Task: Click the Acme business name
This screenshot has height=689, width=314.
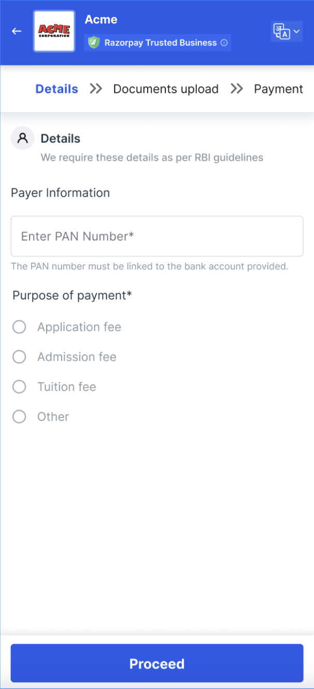Action: [101, 20]
